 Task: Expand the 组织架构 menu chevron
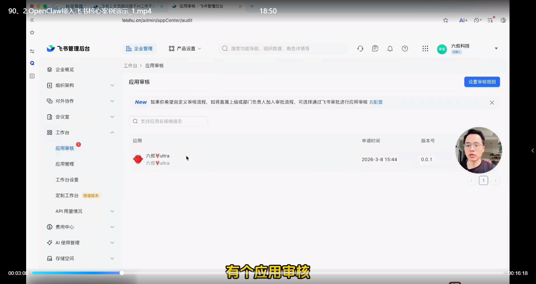pos(112,85)
